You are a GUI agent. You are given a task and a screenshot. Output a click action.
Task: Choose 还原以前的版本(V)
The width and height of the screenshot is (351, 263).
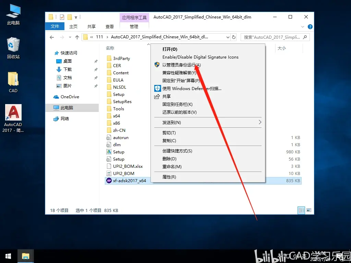point(180,112)
